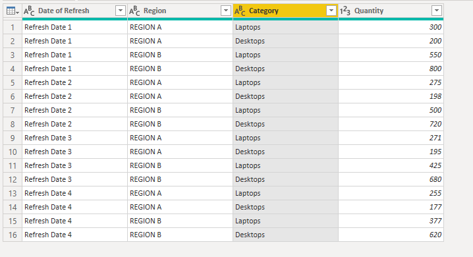Click Refresh Date 3 in row 9
Viewport: 473px width, 257px height.
tap(48, 138)
